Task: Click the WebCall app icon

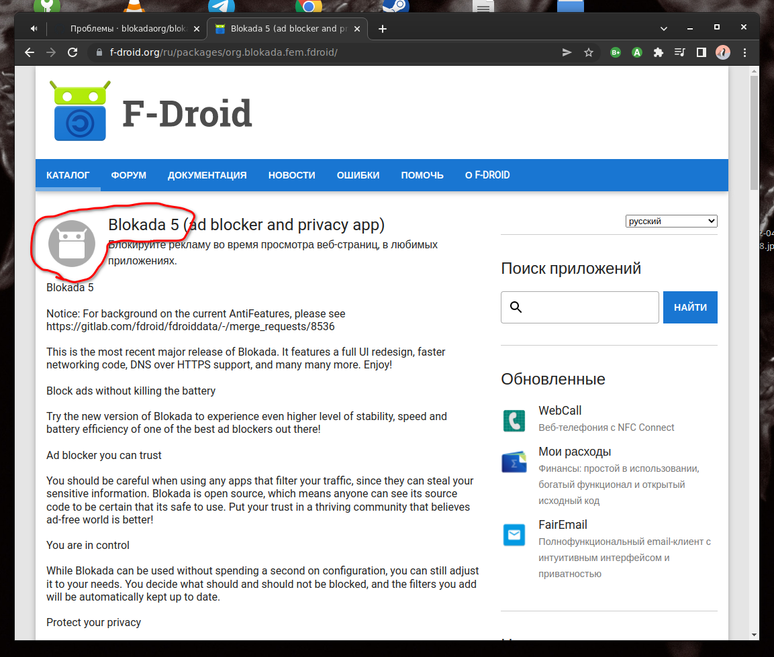Action: 514,421
